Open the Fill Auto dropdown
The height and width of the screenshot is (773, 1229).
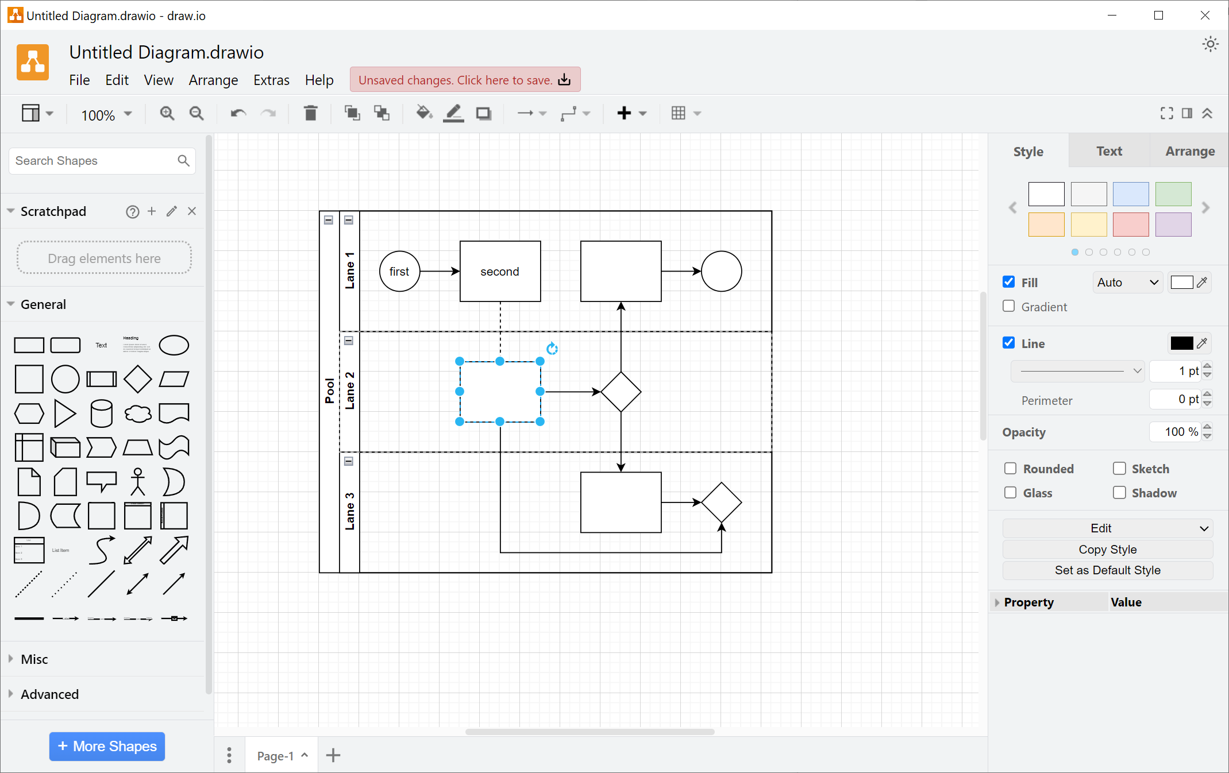point(1127,283)
